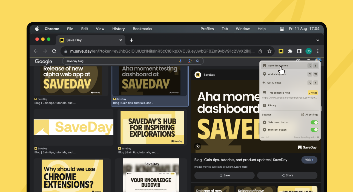
Task: Toggle the Chrome side panel icon
Action: click(x=299, y=51)
